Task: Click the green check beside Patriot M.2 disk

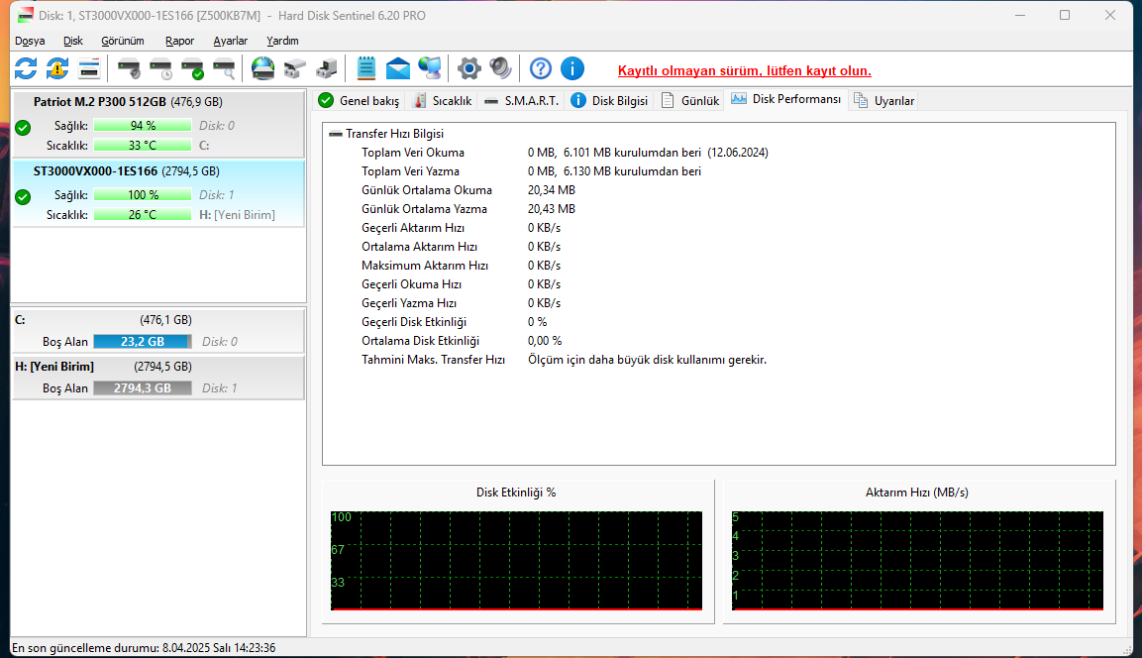Action: [x=24, y=128]
